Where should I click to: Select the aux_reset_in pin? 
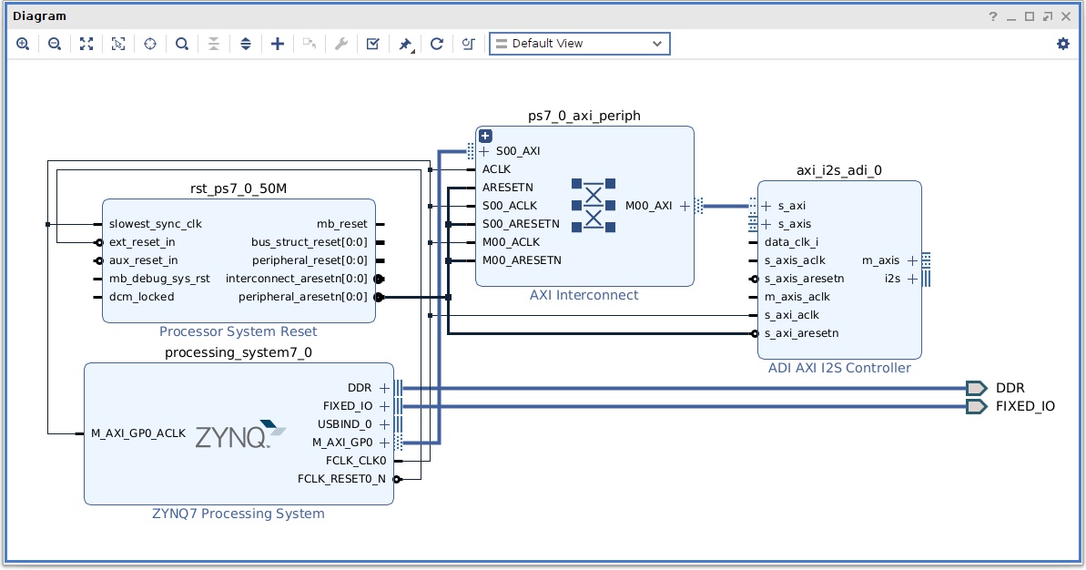[x=143, y=260]
